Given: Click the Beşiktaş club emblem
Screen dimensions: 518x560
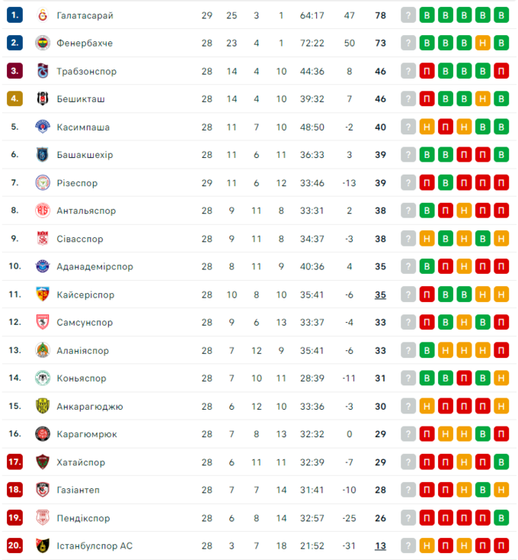Looking at the screenshot, I should pyautogui.click(x=42, y=99).
